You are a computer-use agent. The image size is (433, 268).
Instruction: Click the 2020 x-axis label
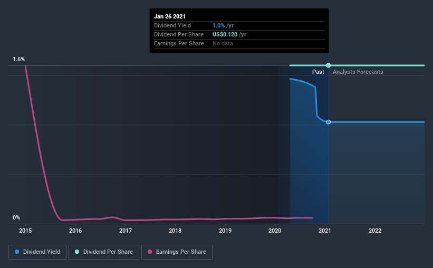275,231
